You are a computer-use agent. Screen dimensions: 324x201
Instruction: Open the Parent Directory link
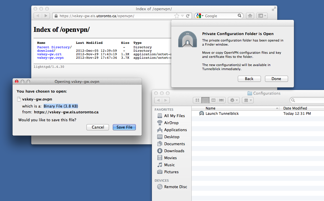click(53, 47)
